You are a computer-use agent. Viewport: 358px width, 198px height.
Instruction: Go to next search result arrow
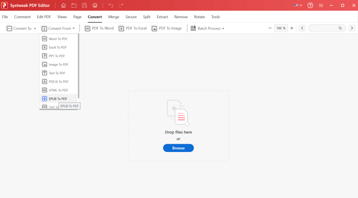coord(352,28)
